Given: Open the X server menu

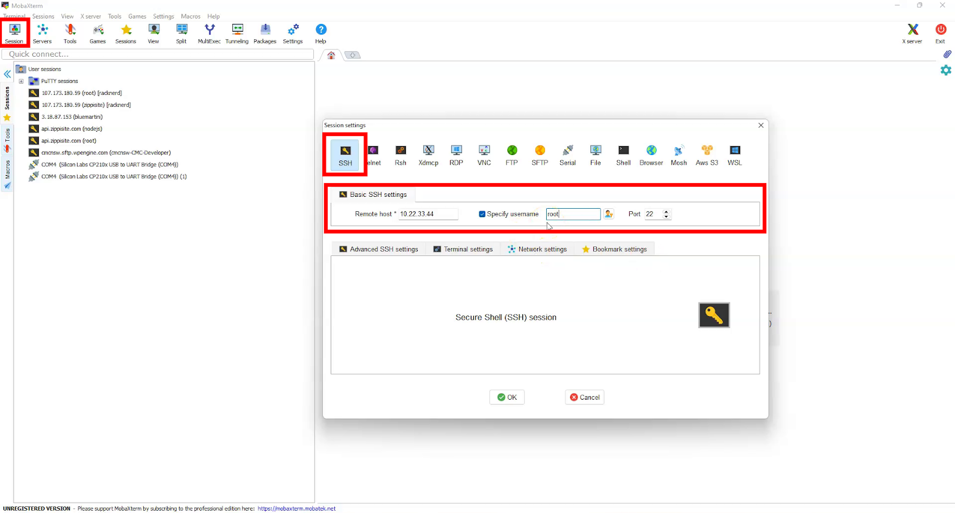Looking at the screenshot, I should tap(91, 17).
